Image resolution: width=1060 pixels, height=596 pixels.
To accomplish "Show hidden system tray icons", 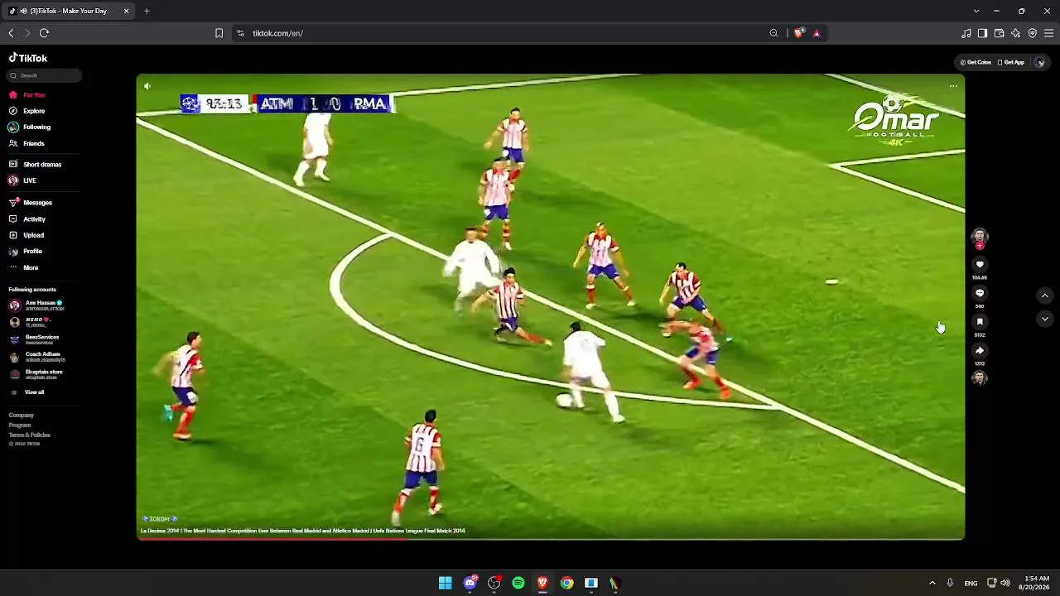I will click(x=932, y=583).
